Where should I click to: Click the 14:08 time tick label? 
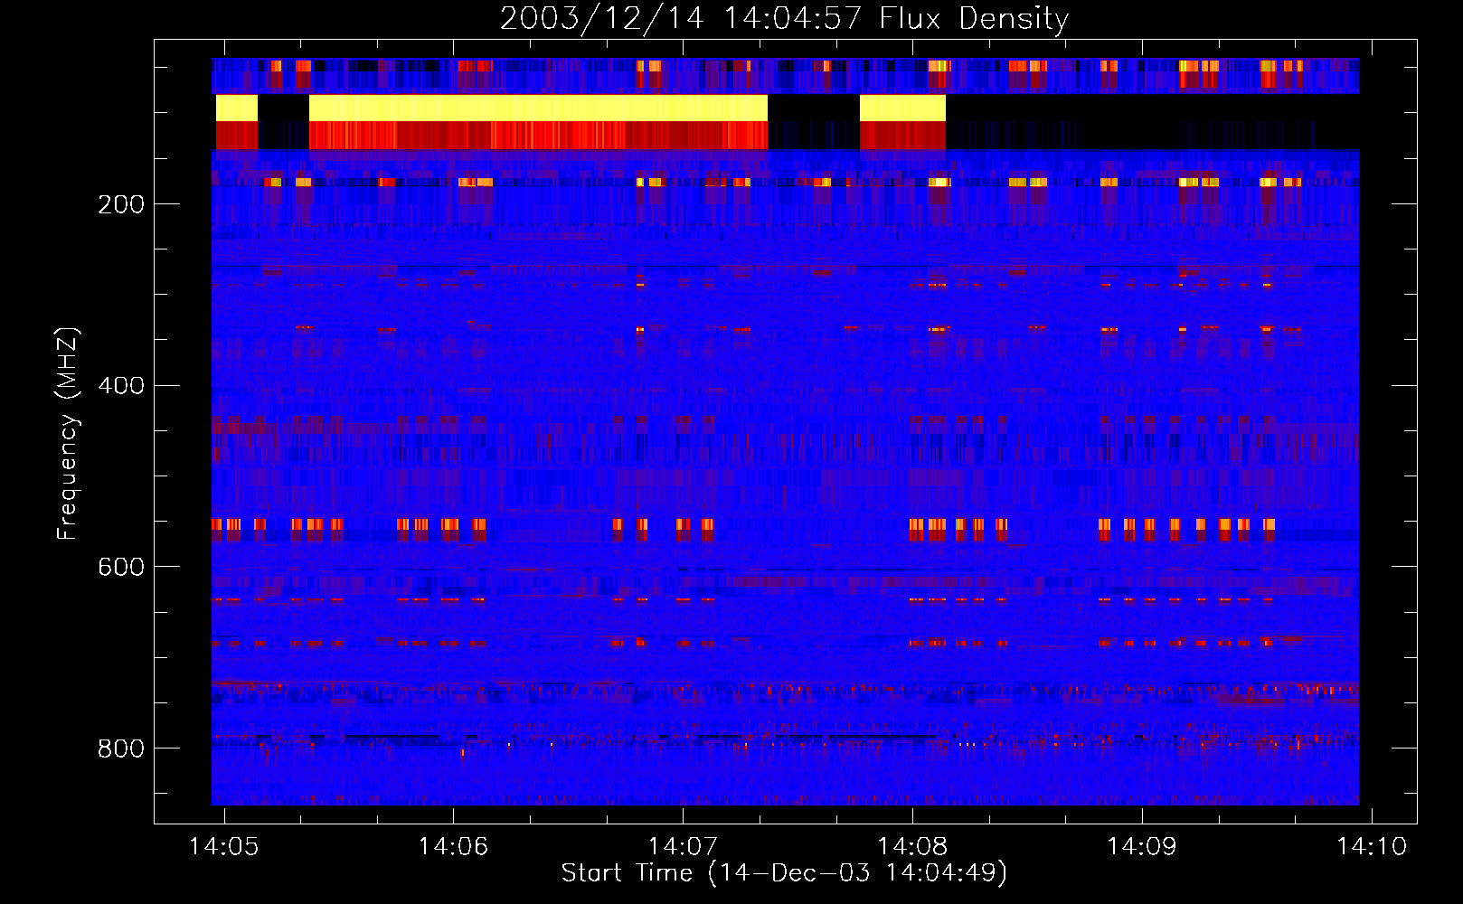point(912,846)
